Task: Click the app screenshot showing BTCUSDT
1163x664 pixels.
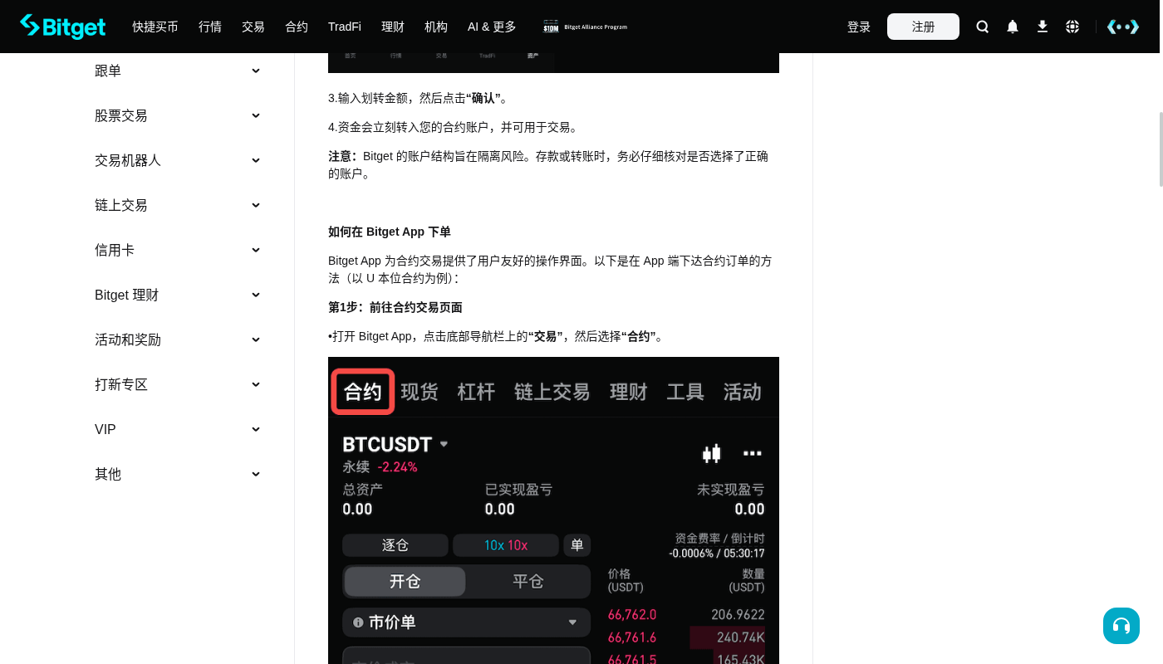Action: click(553, 510)
